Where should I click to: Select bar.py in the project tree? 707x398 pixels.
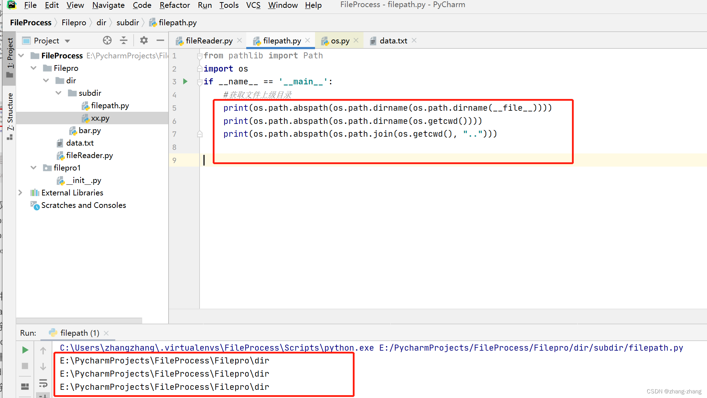tap(89, 131)
